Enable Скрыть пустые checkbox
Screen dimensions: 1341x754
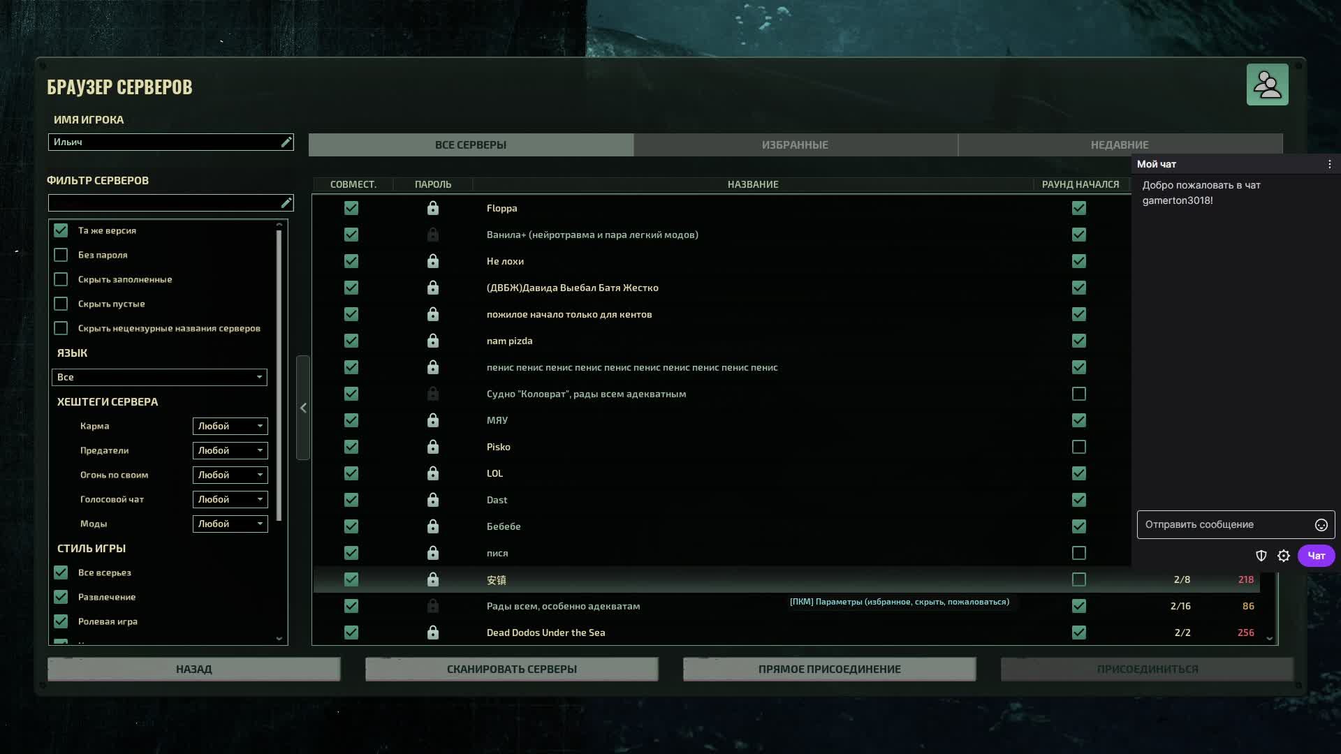pos(61,304)
